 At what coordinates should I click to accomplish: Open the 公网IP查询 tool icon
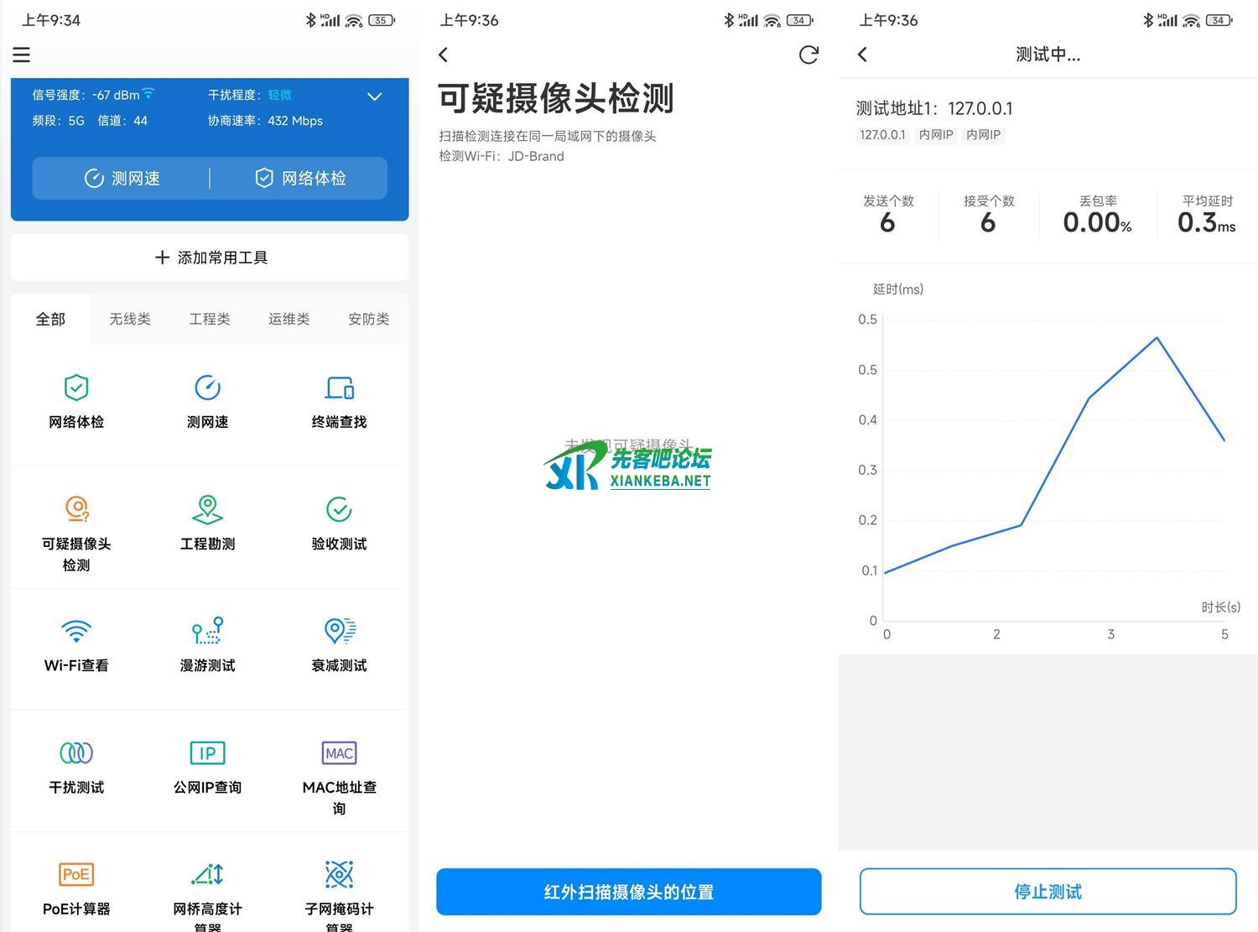click(207, 753)
